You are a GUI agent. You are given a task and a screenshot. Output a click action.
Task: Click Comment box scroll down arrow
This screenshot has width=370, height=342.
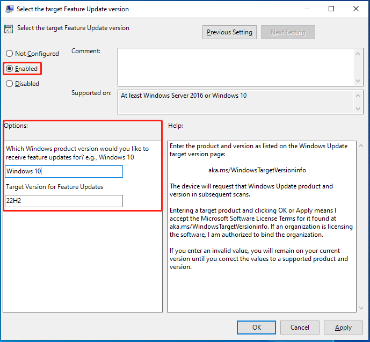point(358,81)
